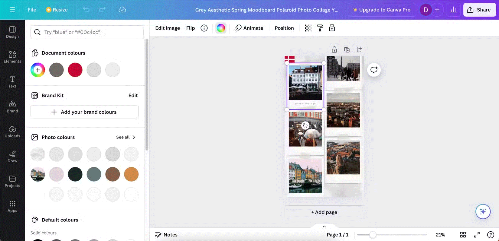Image resolution: width=499 pixels, height=241 pixels.
Task: Click the Share button
Action: [x=480, y=10]
